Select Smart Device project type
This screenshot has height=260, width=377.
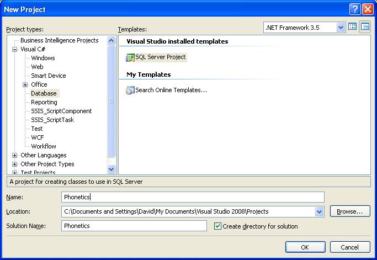(x=49, y=76)
